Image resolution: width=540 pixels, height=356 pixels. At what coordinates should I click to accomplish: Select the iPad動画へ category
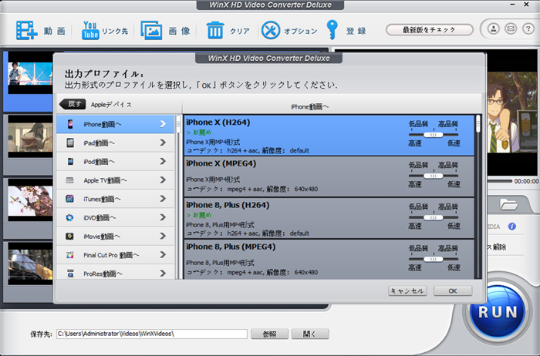tap(116, 143)
